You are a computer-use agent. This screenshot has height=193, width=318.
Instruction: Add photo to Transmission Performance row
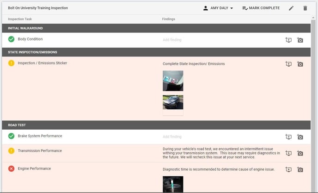click(x=300, y=153)
